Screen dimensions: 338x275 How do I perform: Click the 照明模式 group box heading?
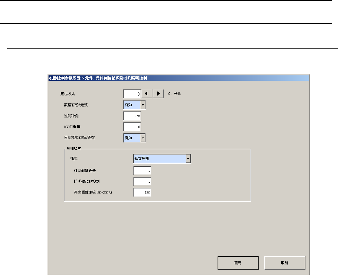(76, 149)
